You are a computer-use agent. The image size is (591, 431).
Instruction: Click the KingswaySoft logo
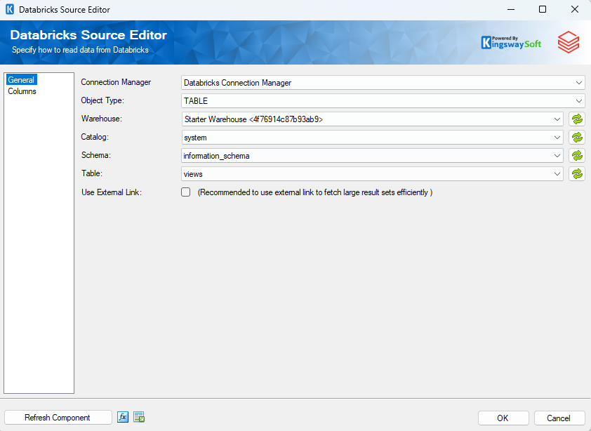511,43
